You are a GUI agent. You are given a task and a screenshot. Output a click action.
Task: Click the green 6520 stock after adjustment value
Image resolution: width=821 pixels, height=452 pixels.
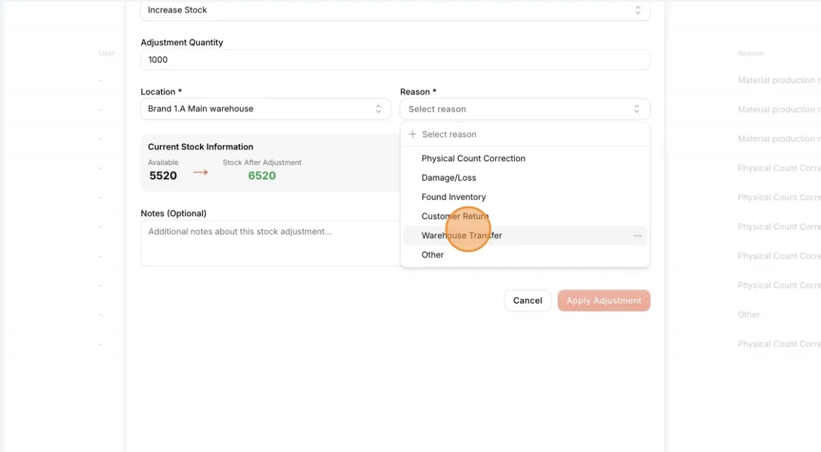click(262, 176)
